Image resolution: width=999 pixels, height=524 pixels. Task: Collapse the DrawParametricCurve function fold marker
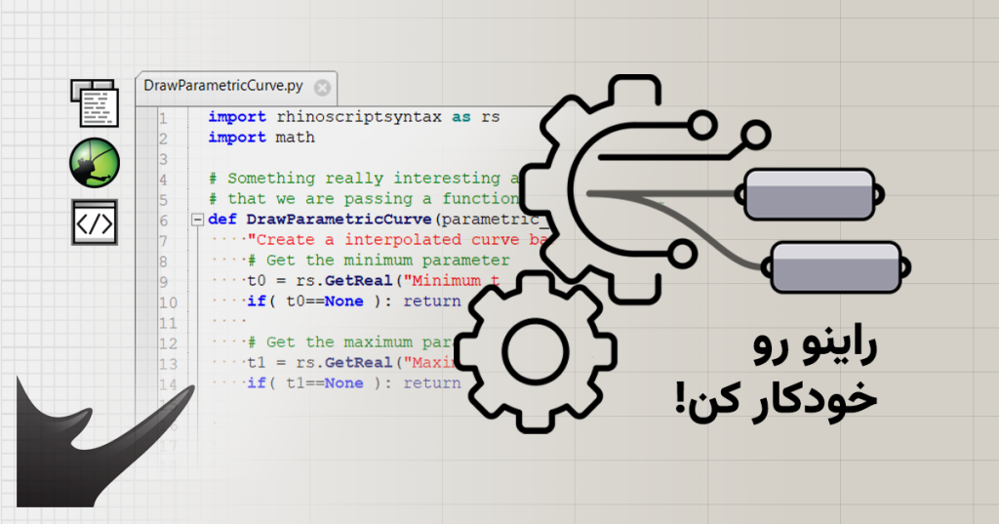click(x=197, y=220)
